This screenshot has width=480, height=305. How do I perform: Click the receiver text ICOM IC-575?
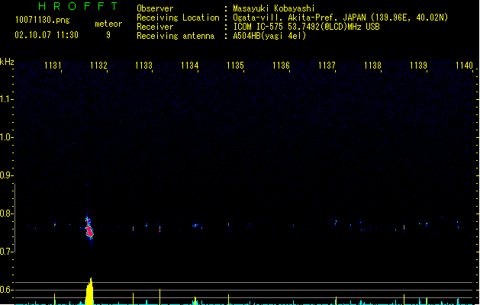pyautogui.click(x=258, y=27)
